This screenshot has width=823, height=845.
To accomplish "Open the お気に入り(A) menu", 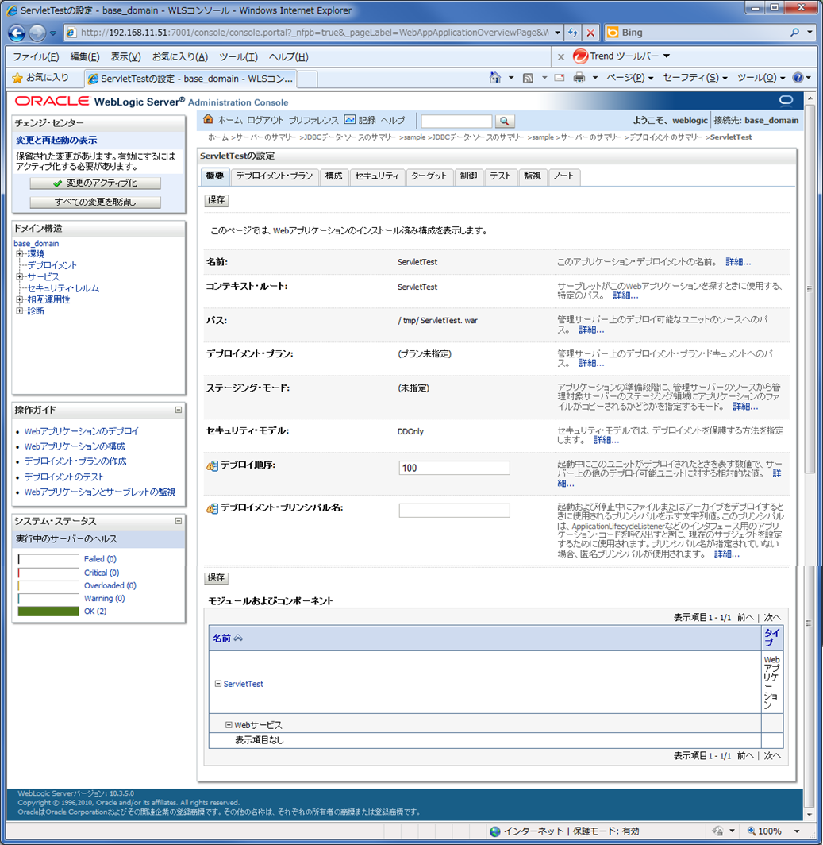I will pos(180,56).
